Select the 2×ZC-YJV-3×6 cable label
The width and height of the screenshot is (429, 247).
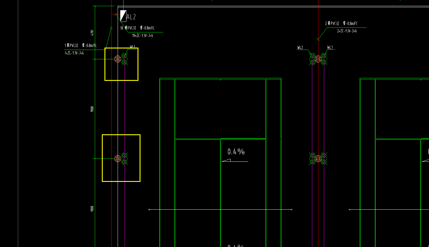(x=347, y=31)
